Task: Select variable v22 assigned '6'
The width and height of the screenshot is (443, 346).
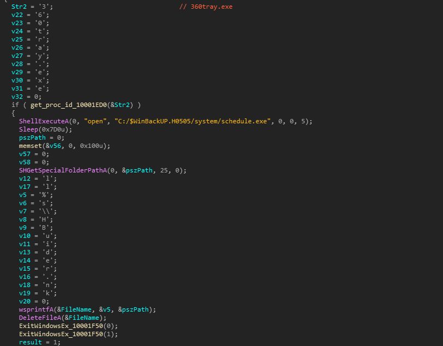Action: [17, 15]
